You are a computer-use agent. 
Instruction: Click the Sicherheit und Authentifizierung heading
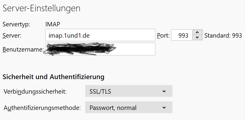pyautogui.click(x=53, y=77)
